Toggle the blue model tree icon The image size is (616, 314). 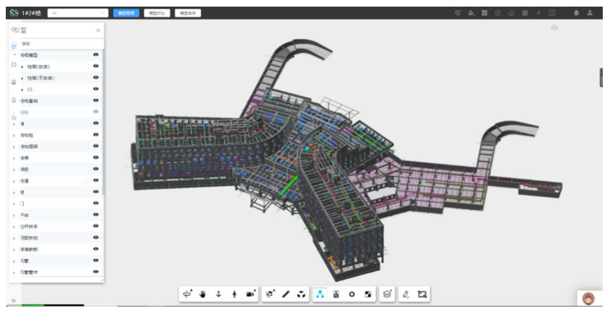320,294
